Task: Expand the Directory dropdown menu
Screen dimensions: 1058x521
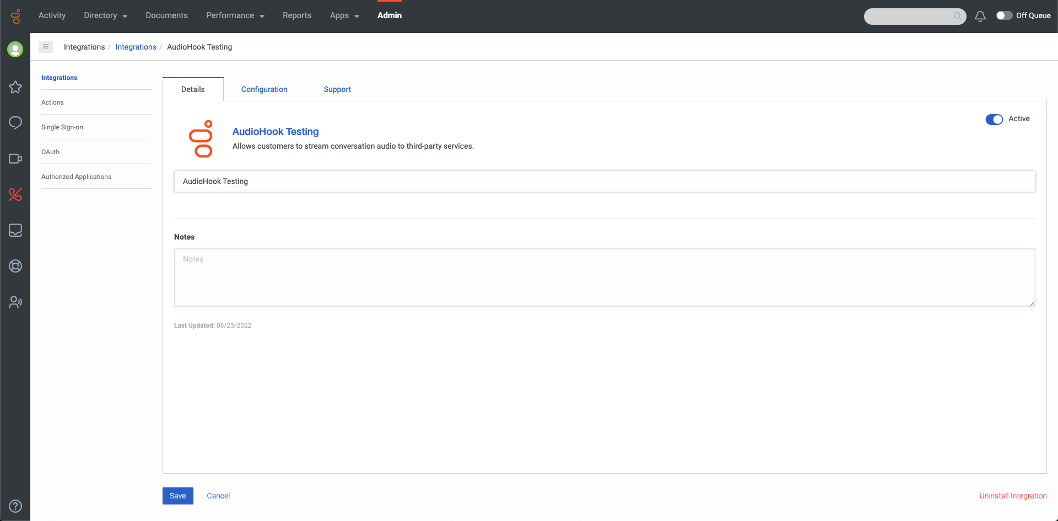Action: (x=105, y=15)
